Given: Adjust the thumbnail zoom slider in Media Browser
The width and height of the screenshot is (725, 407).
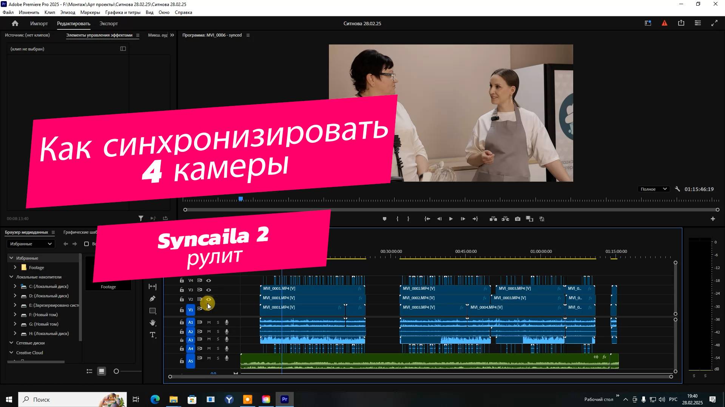Looking at the screenshot, I should click(116, 372).
